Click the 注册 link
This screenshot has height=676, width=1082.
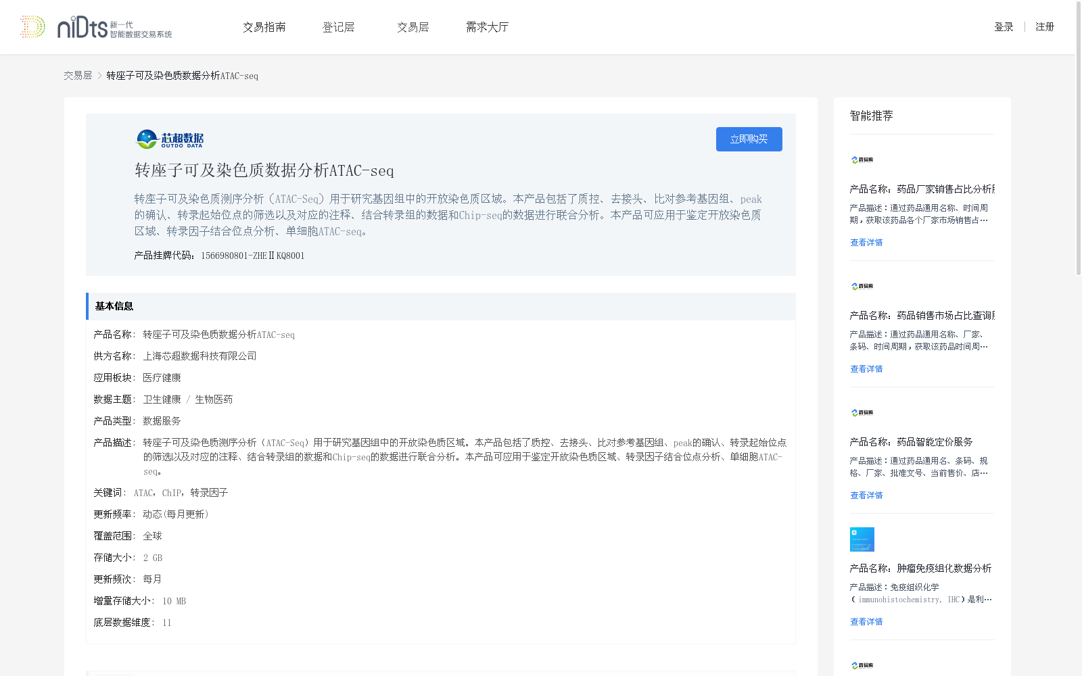coord(1045,27)
